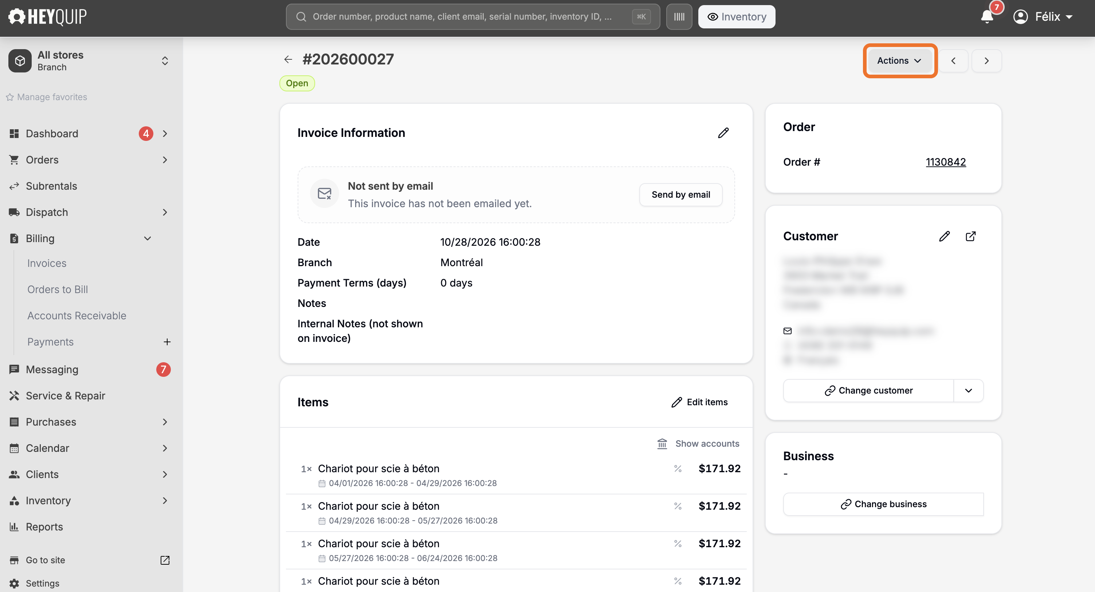Click the Félix user avatar icon
Viewport: 1095px width, 592px height.
point(1021,17)
